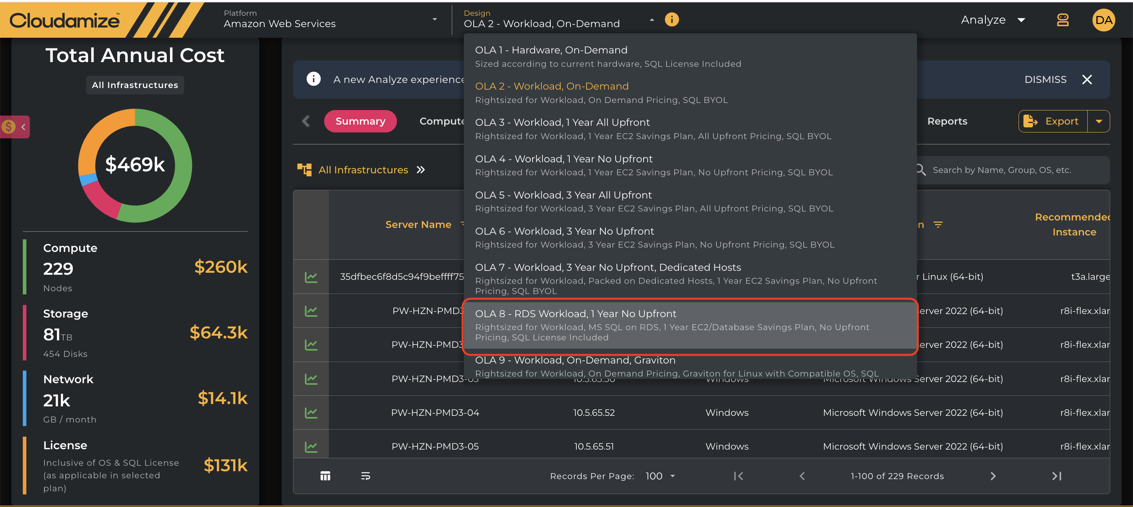
Task: Change Records Per Page dropdown value
Action: tap(660, 476)
